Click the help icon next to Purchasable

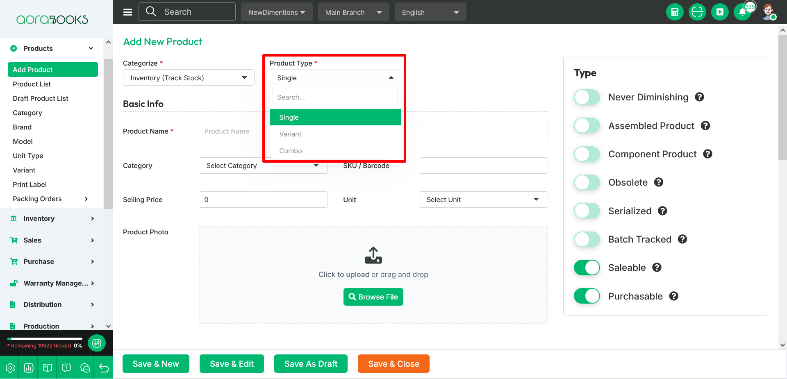coord(674,296)
